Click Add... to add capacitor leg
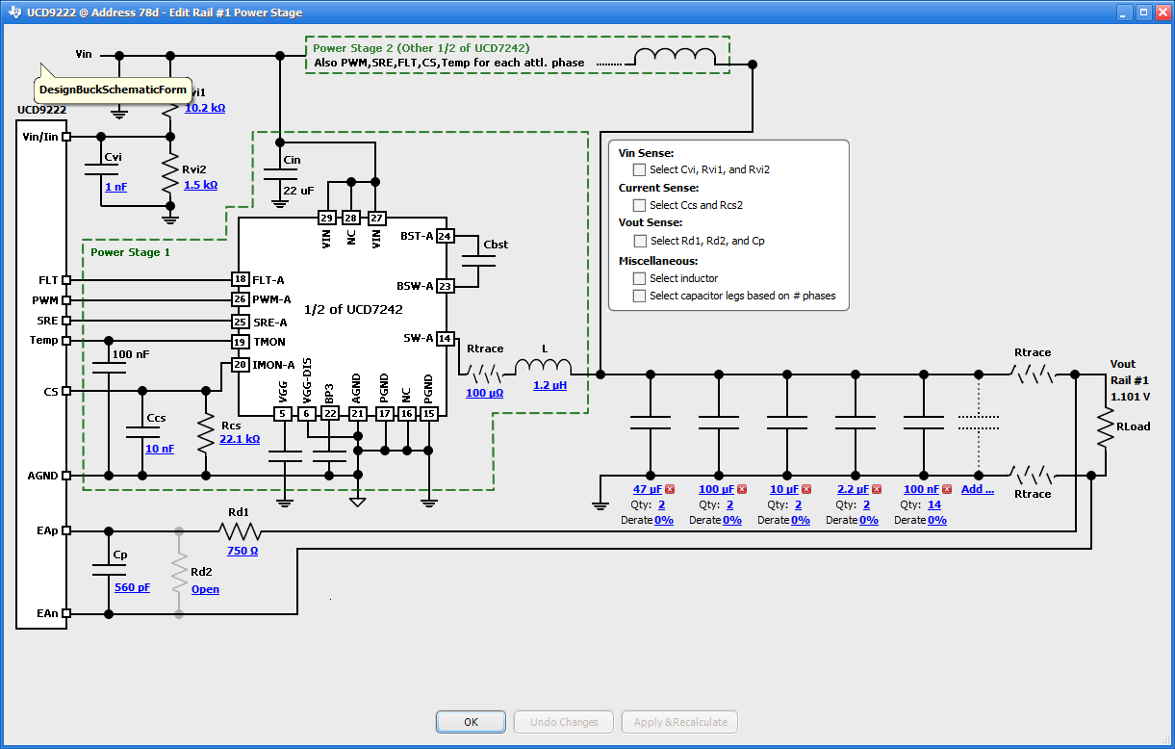Viewport: 1175px width, 749px height. tap(978, 489)
